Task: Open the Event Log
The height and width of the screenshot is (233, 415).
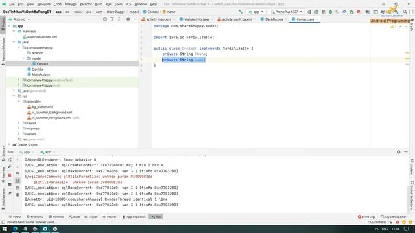Action: pyautogui.click(x=366, y=217)
